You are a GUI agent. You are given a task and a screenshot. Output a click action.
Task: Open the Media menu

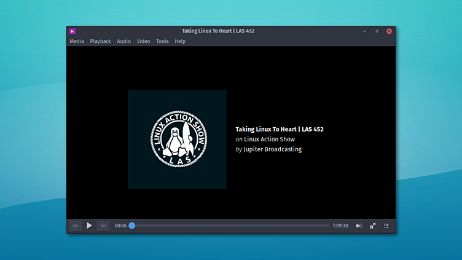tap(77, 41)
